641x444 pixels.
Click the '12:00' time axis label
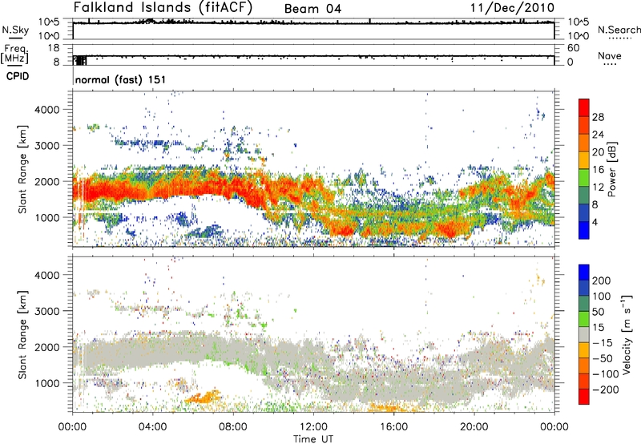[x=313, y=427]
